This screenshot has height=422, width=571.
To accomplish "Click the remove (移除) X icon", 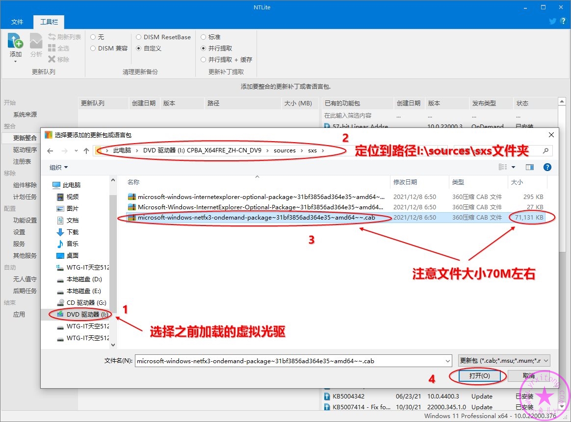I will (52, 59).
